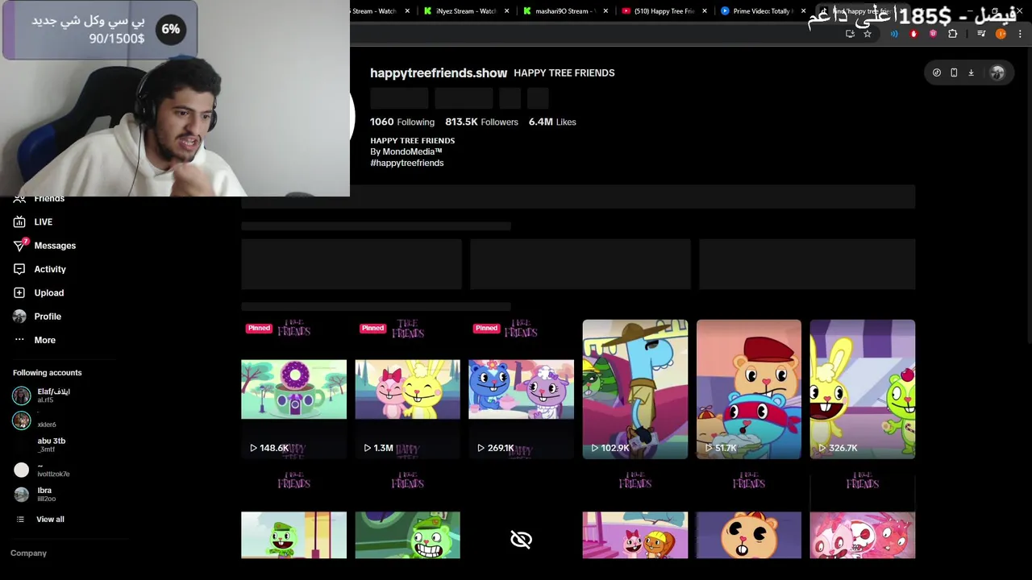The width and height of the screenshot is (1032, 580).
Task: Click the pink shield extension icon
Action: point(933,34)
